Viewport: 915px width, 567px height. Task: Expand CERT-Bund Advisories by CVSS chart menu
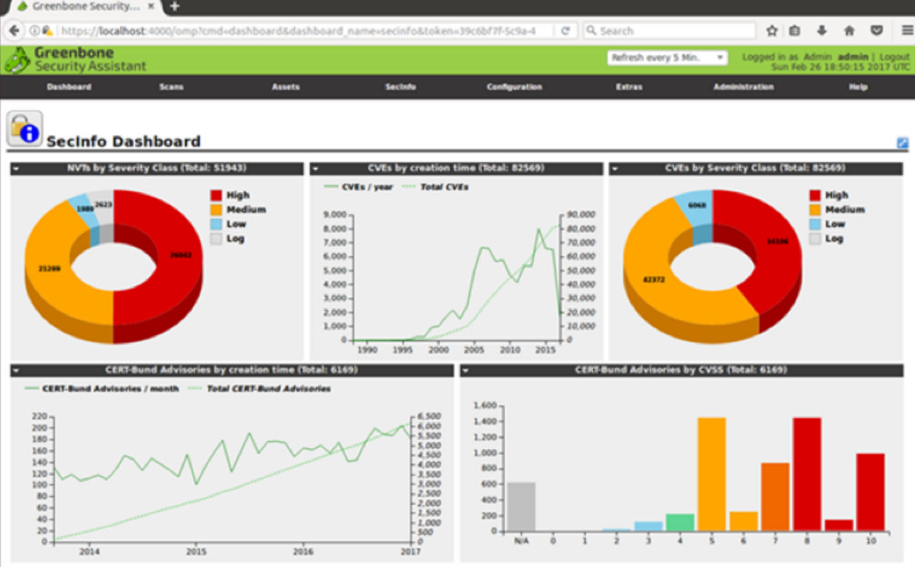pos(466,371)
